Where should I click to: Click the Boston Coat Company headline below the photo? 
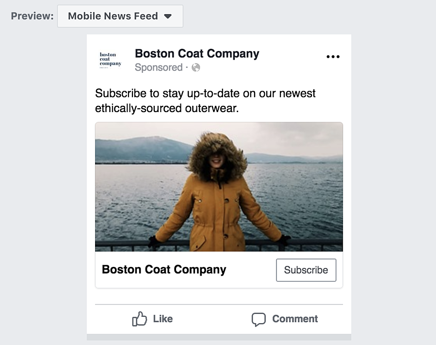tap(164, 270)
